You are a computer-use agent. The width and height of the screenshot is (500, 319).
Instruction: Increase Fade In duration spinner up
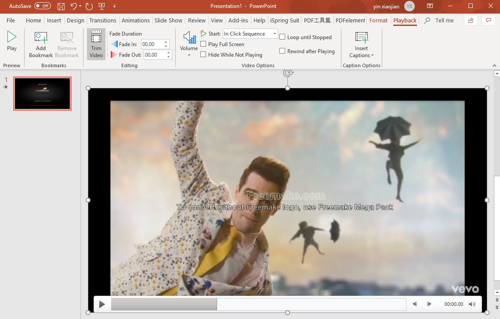[x=166, y=42]
